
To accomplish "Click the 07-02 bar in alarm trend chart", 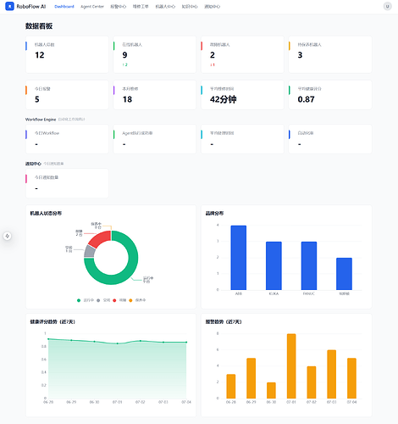I will point(312,382).
